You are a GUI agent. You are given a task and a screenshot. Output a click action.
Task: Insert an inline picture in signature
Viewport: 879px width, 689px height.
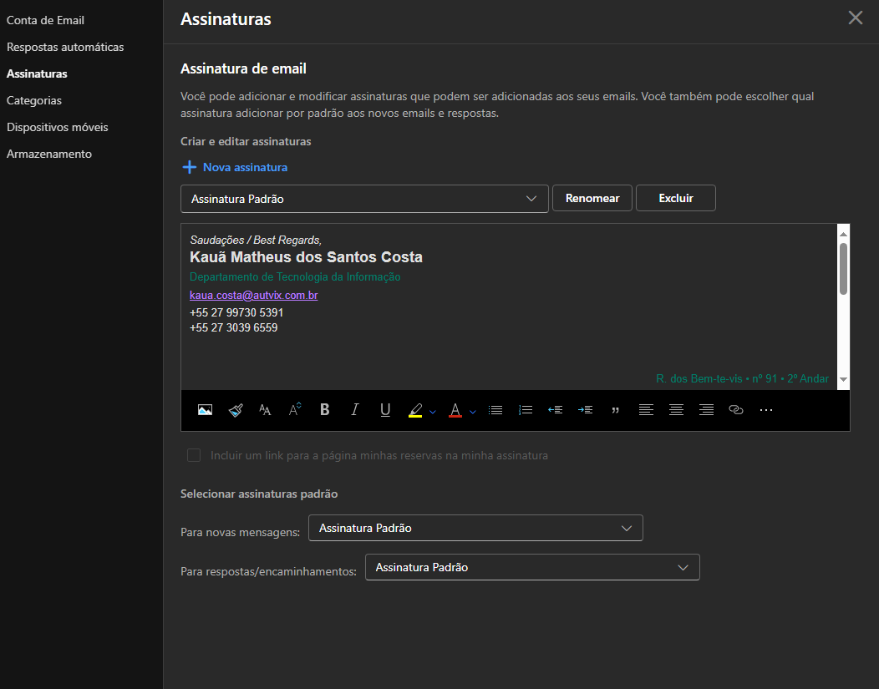pos(206,410)
